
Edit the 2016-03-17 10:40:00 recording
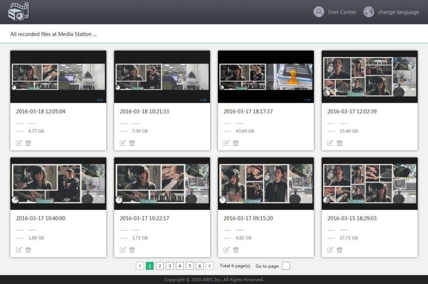coord(18,250)
